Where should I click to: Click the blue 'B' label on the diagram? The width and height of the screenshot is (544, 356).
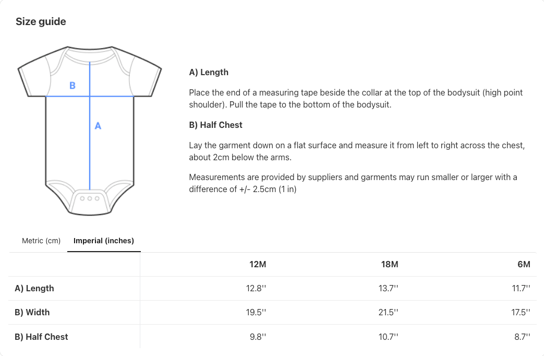pos(72,85)
